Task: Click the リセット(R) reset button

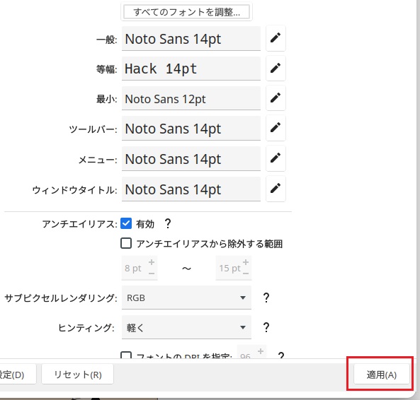Action: (x=78, y=375)
